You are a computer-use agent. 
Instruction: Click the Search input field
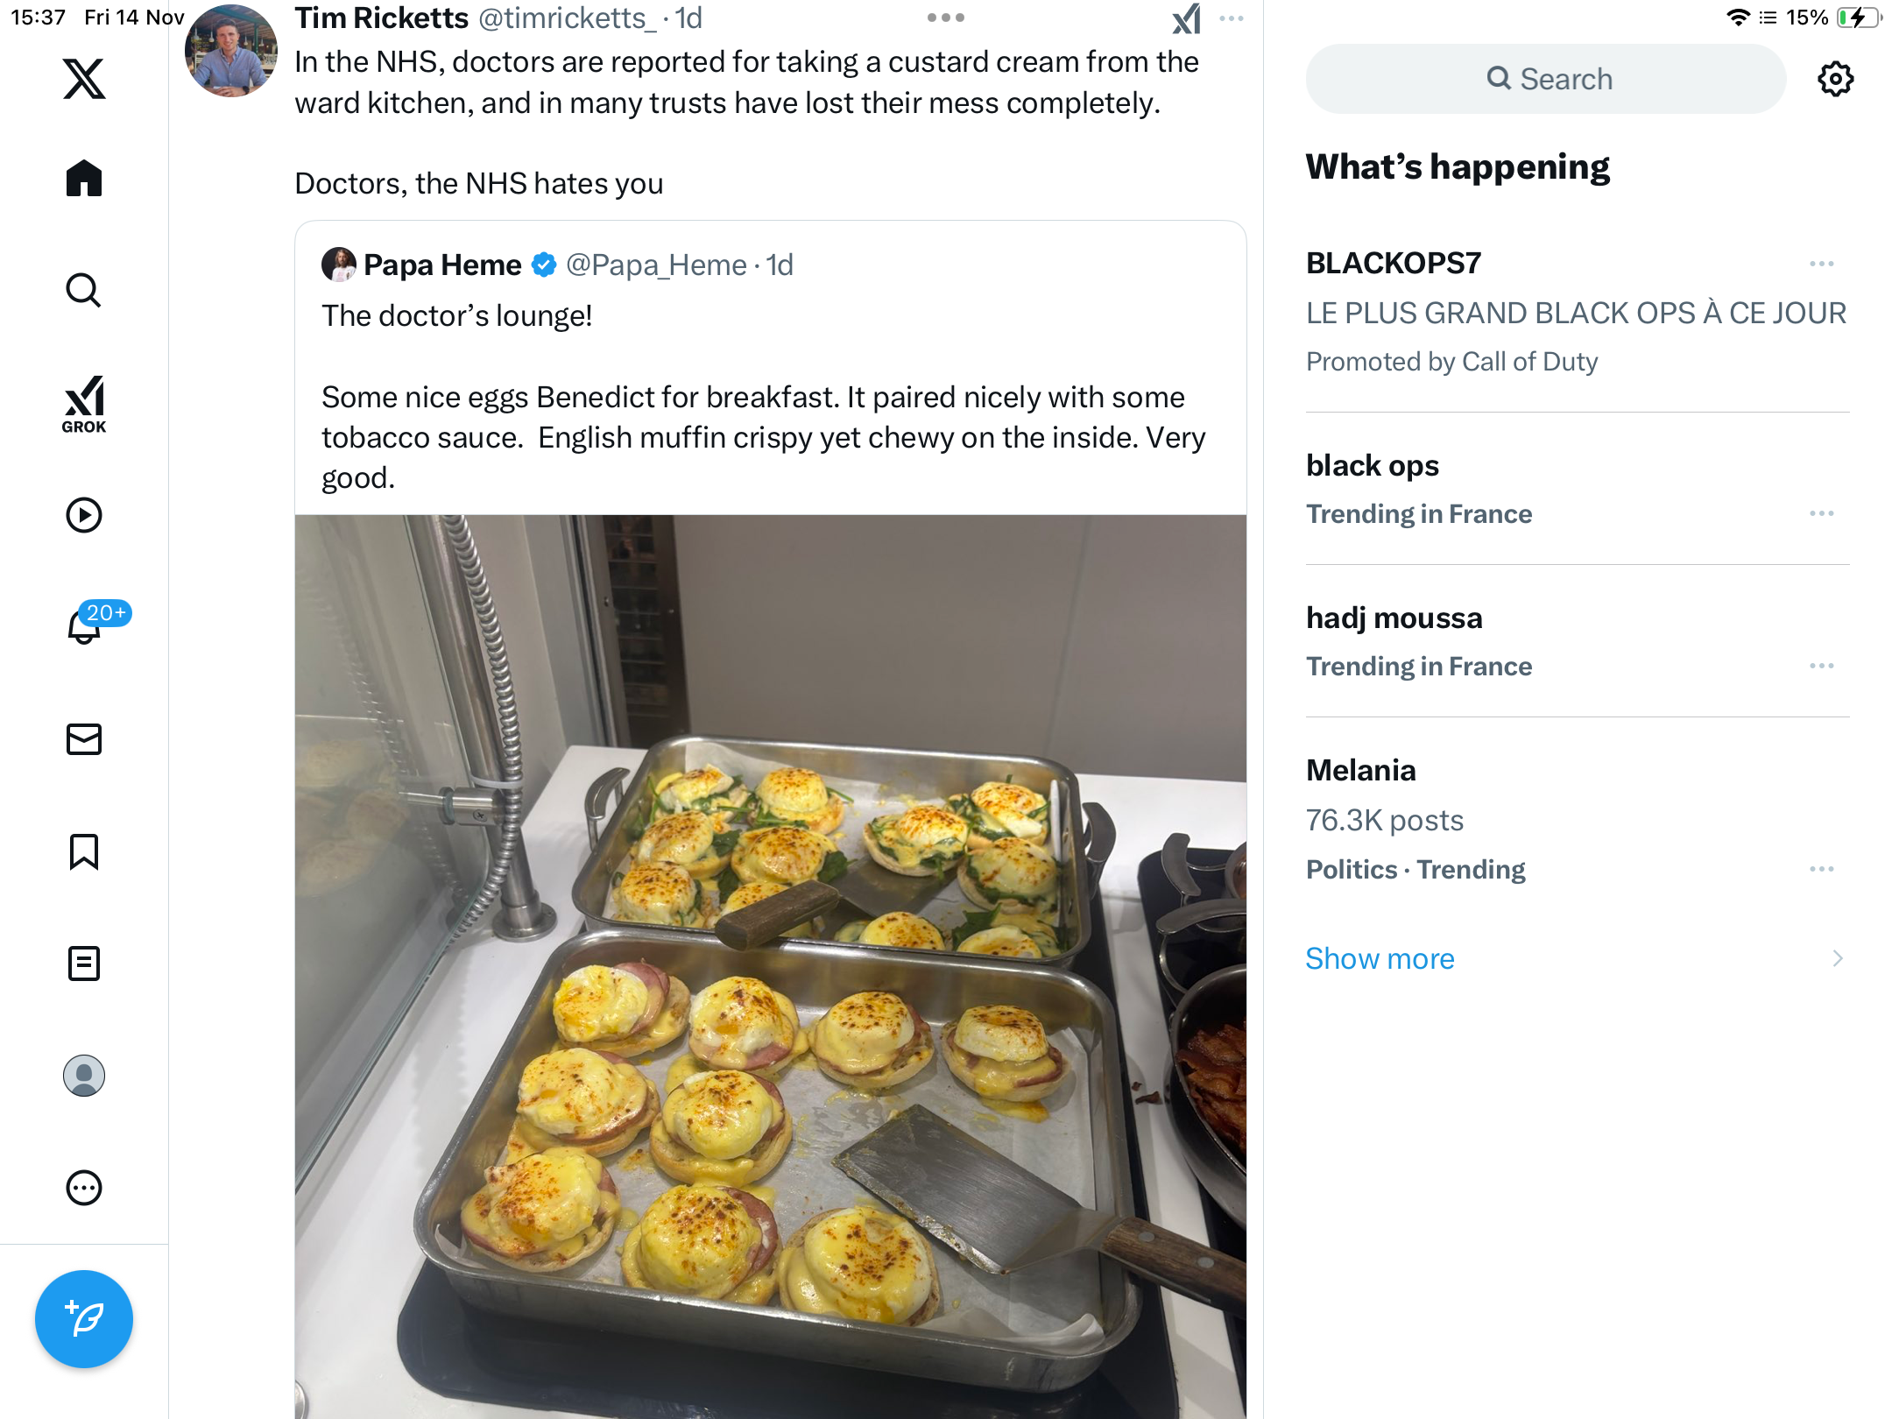click(1546, 79)
